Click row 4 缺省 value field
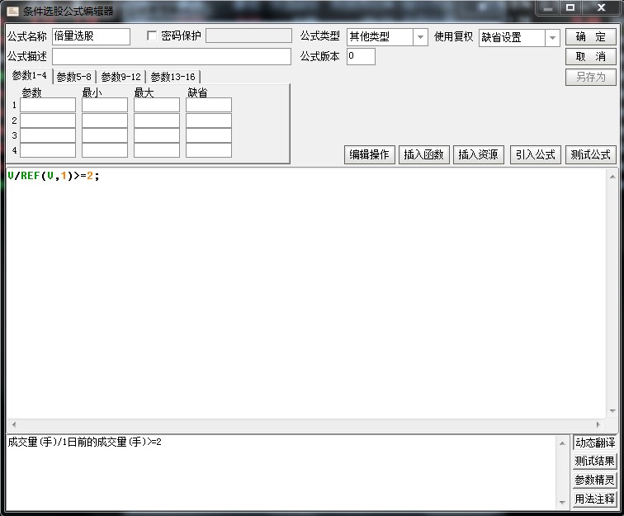 click(209, 150)
